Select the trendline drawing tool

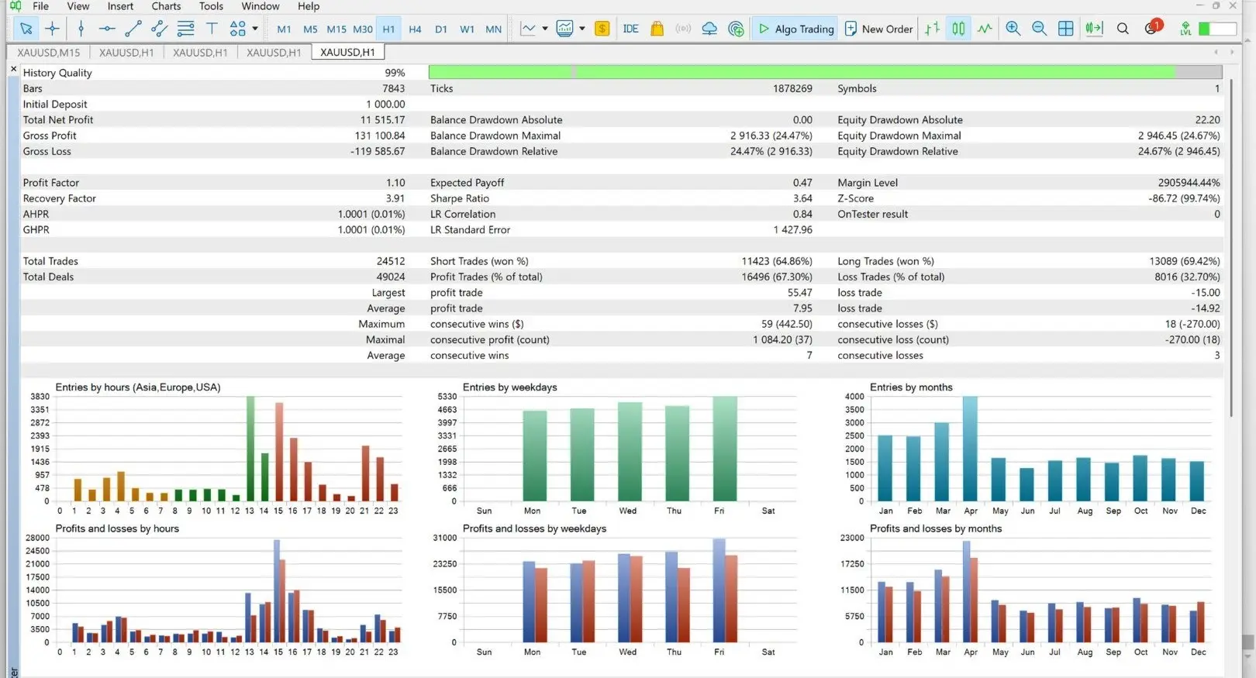click(x=133, y=29)
